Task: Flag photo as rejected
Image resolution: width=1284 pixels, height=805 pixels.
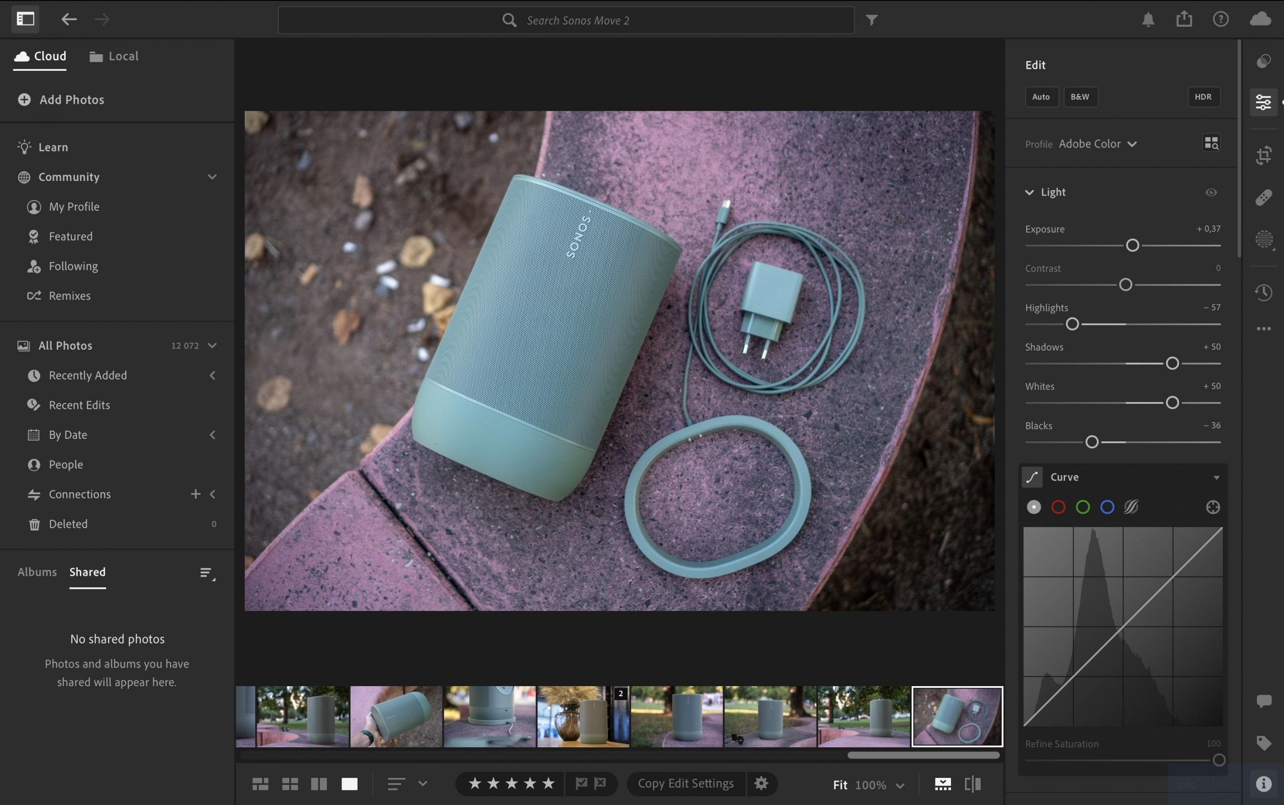Action: point(600,783)
